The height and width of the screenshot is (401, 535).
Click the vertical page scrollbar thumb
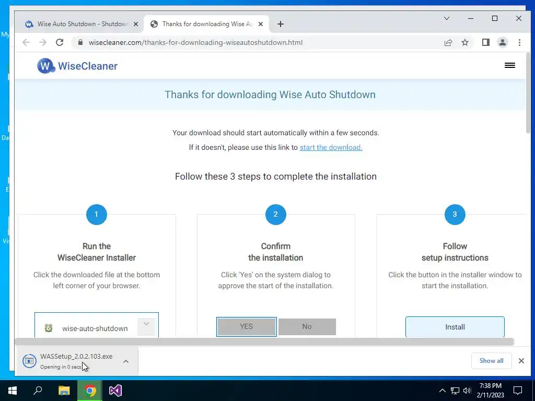click(528, 93)
